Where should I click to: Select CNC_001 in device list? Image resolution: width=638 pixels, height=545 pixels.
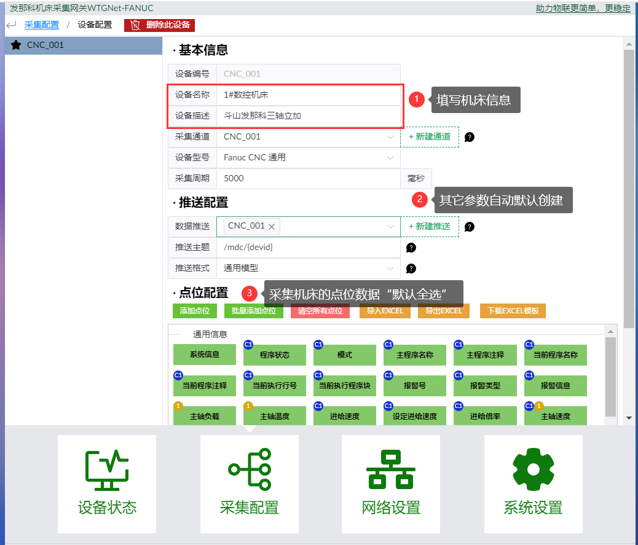pos(84,45)
